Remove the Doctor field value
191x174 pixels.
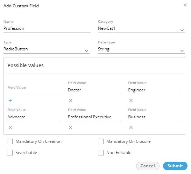click(x=71, y=100)
